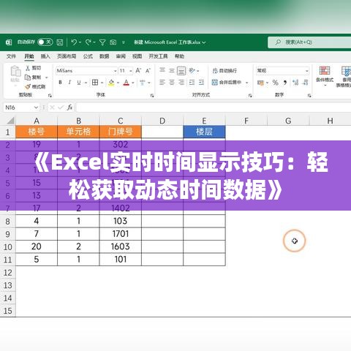351x351 pixels.
Task: Click the Borders grid icon
Action: (x=95, y=83)
